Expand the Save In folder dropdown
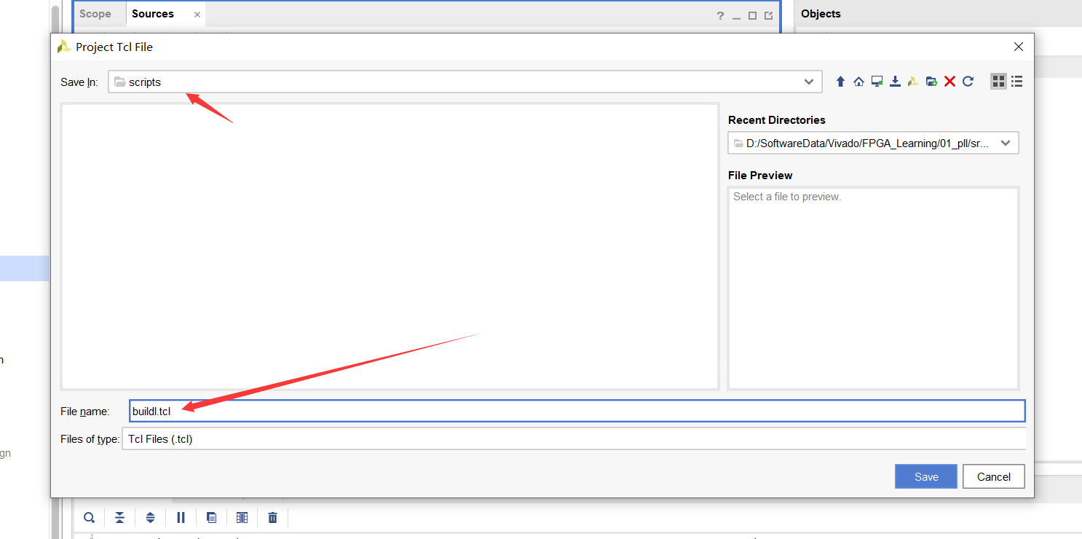The width and height of the screenshot is (1082, 539). (x=808, y=82)
